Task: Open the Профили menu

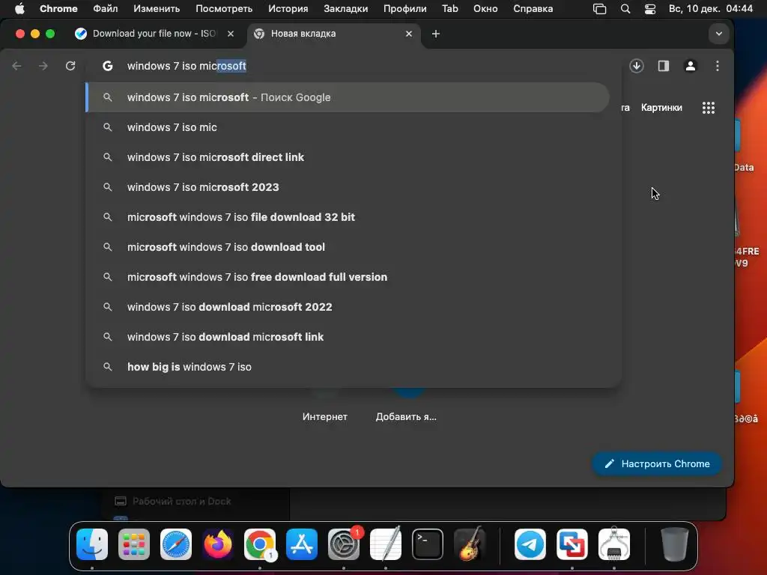Action: (x=405, y=8)
